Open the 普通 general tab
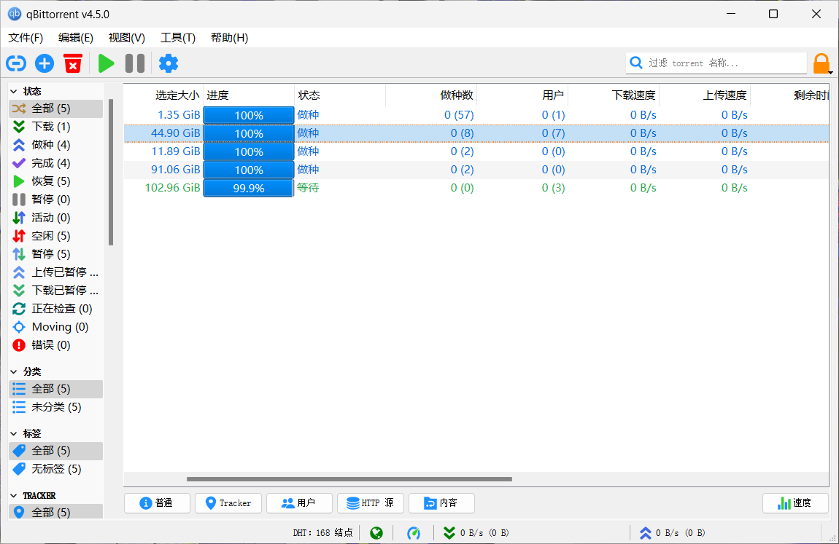This screenshot has height=544, width=839. pyautogui.click(x=158, y=503)
